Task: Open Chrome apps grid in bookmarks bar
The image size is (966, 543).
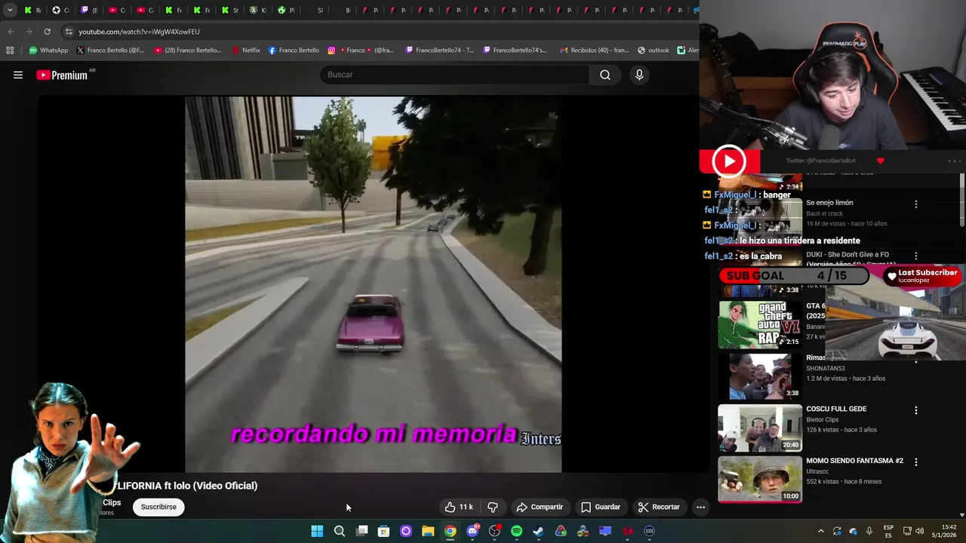Action: tap(10, 51)
